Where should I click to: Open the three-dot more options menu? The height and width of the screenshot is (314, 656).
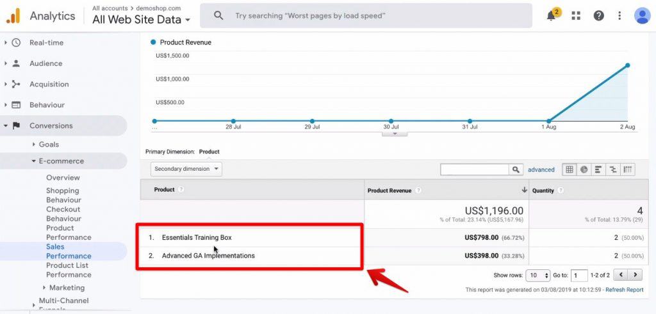point(619,16)
